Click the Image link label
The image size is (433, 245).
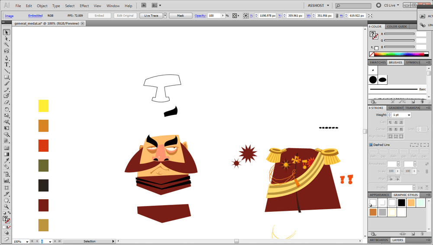click(9, 16)
